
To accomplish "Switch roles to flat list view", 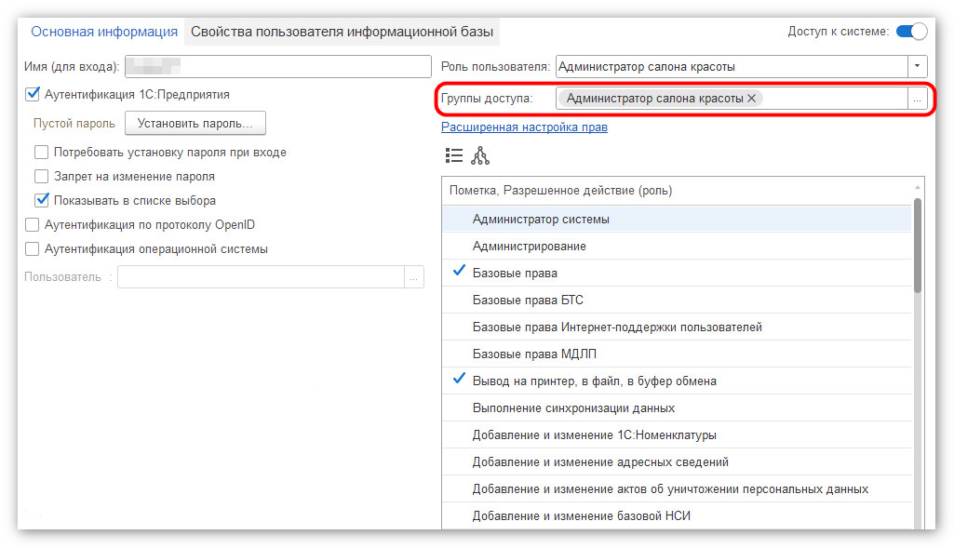I will click(x=454, y=155).
